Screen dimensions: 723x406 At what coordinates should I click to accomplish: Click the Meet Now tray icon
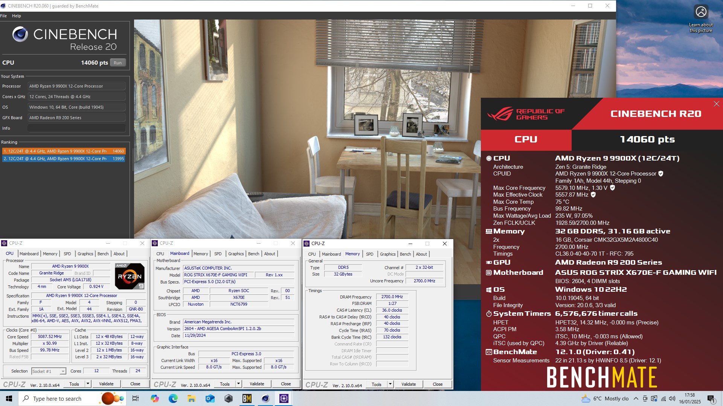tap(645, 398)
